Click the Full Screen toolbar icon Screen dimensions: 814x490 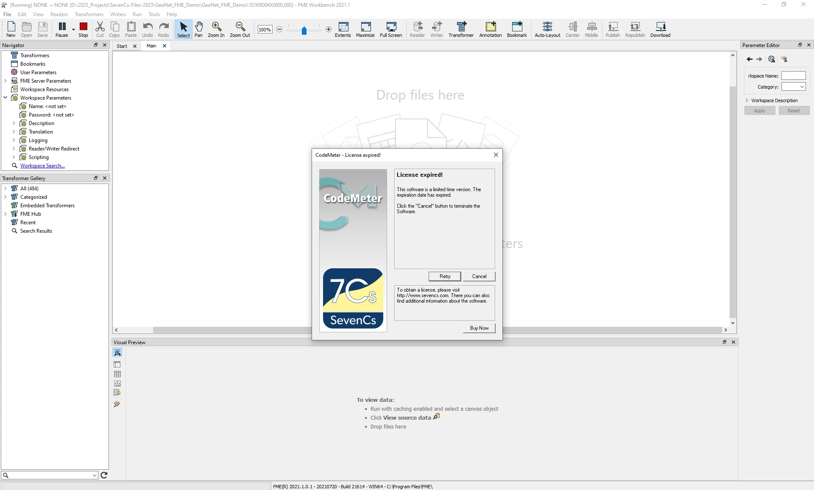[390, 29]
